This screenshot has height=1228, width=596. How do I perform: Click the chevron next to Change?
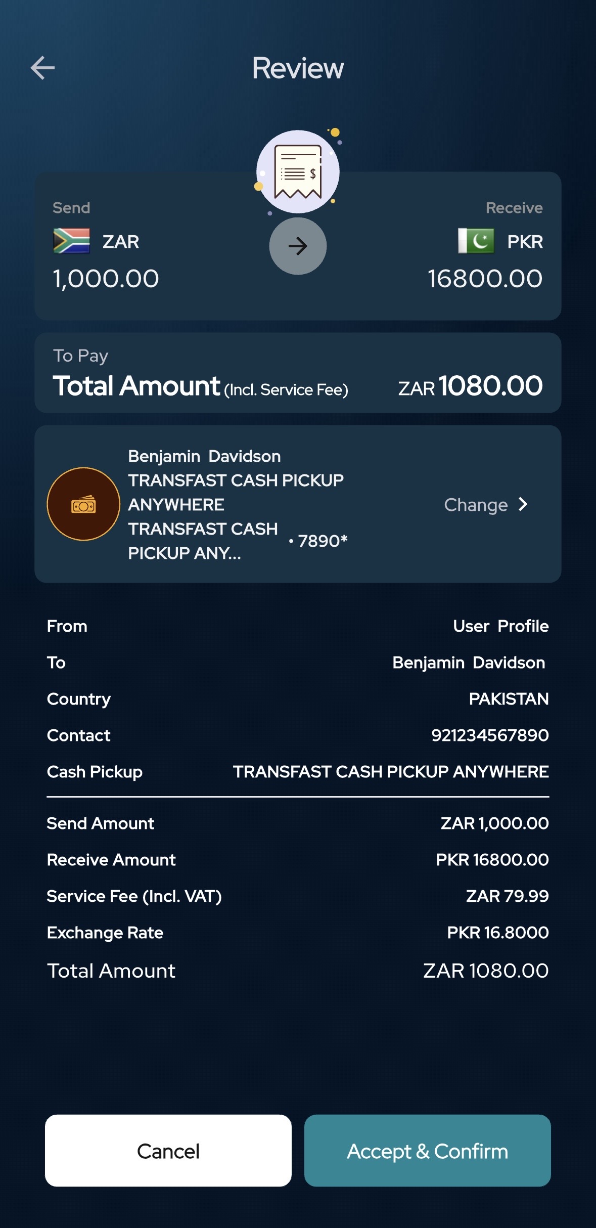coord(523,504)
